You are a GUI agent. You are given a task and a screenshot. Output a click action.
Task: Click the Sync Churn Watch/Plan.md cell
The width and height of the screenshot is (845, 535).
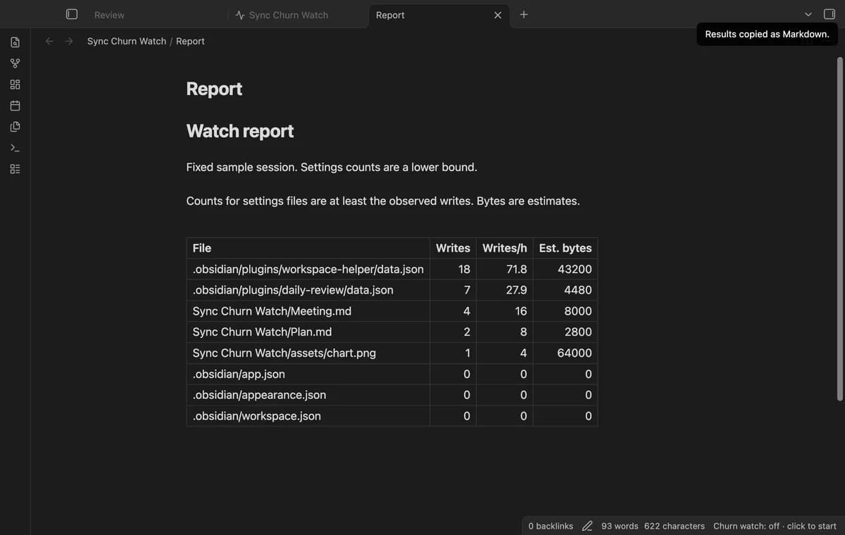point(308,332)
